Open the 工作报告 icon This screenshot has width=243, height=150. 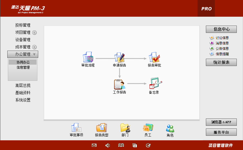coord(119,85)
